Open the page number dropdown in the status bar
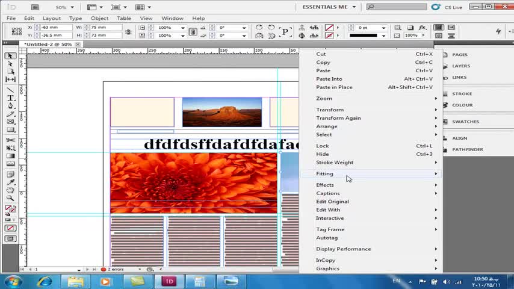514x289 pixels. pyautogui.click(x=79, y=269)
